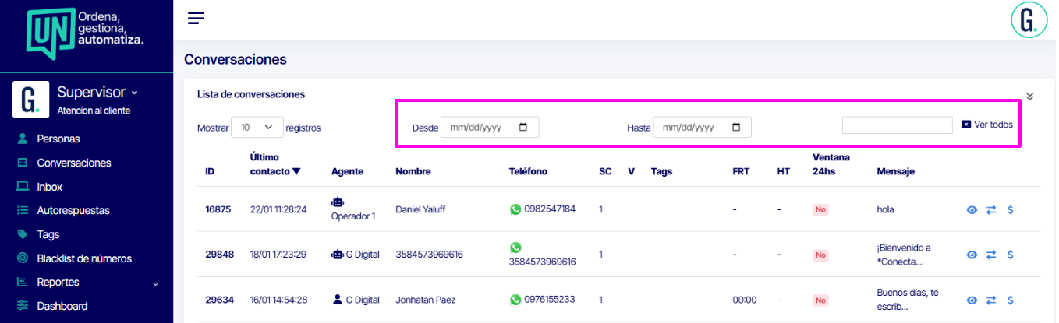
Task: Click the search text field beside Ver todos
Action: coord(897,125)
